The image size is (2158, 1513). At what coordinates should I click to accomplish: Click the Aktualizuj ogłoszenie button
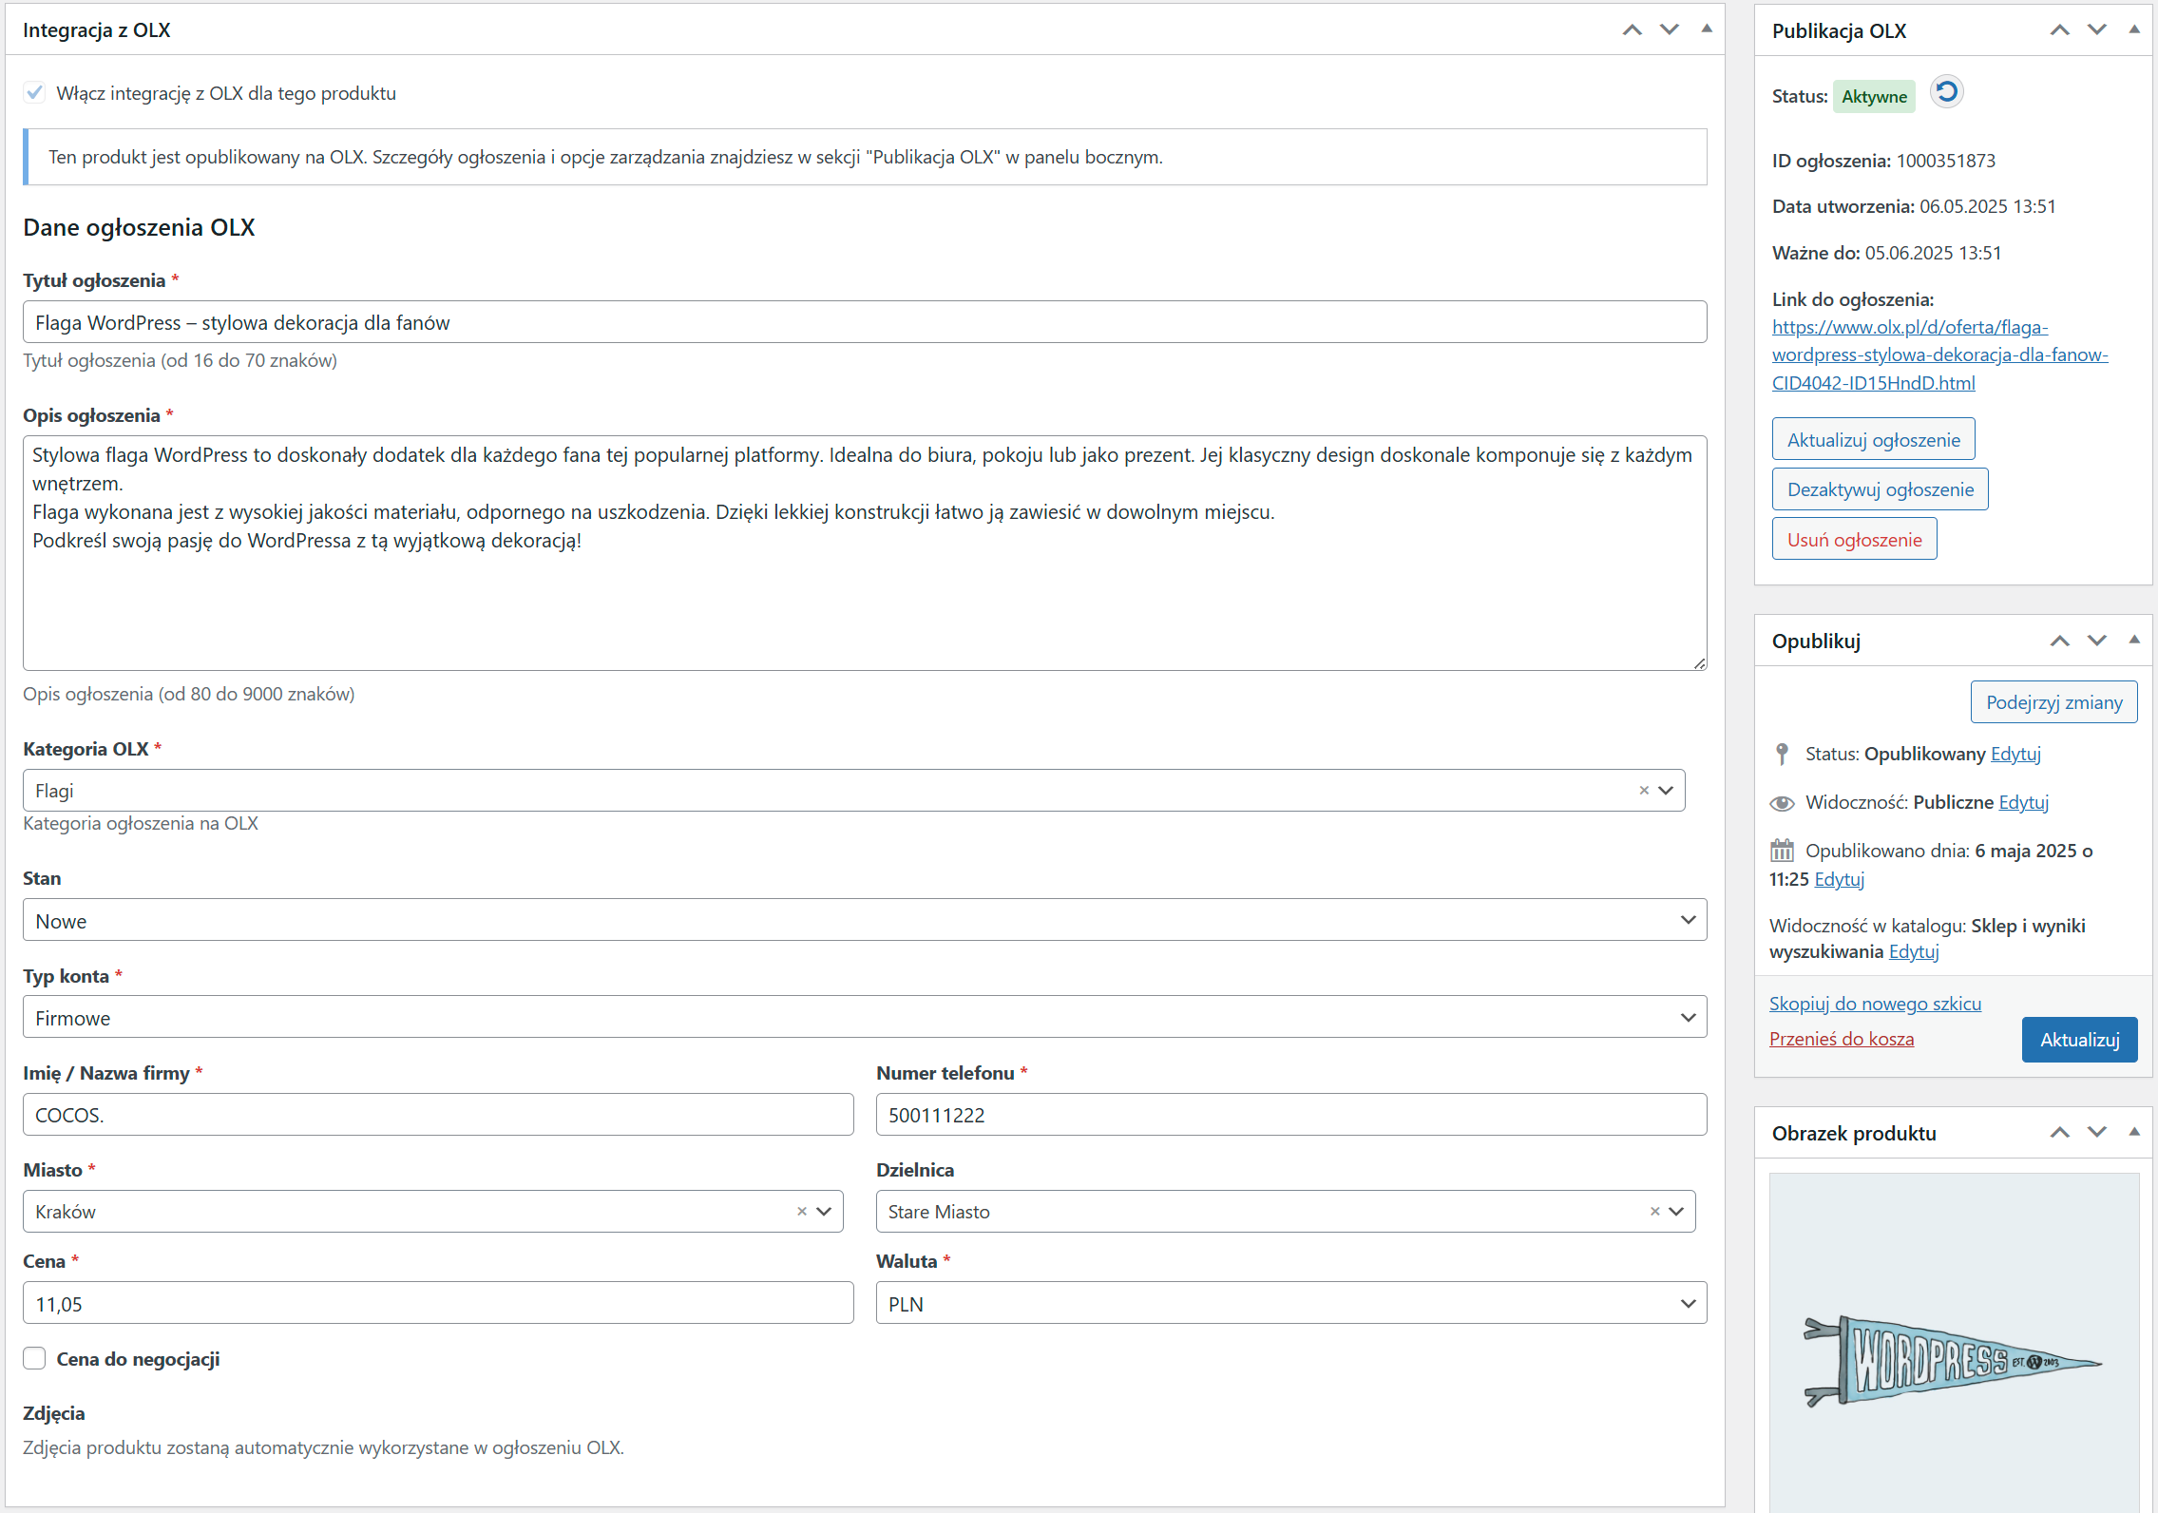point(1873,440)
